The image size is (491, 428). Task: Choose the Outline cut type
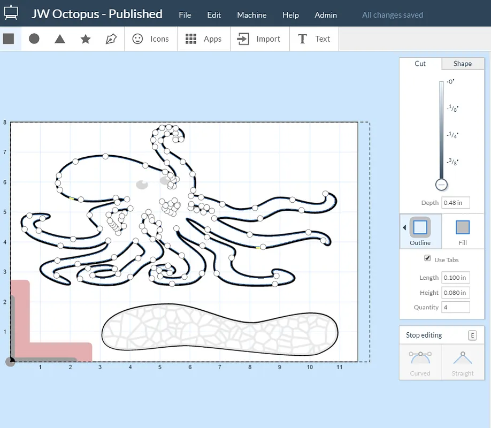[420, 231]
